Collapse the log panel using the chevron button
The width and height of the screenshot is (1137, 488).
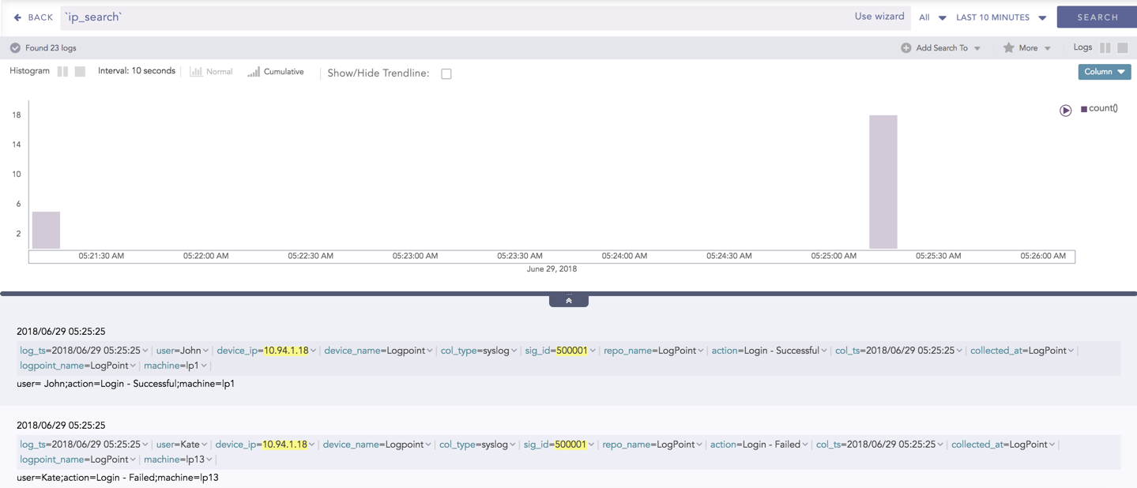click(568, 299)
